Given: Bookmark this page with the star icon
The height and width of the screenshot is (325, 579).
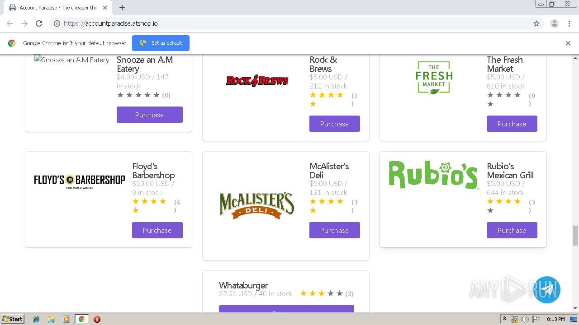Looking at the screenshot, I should [x=536, y=23].
